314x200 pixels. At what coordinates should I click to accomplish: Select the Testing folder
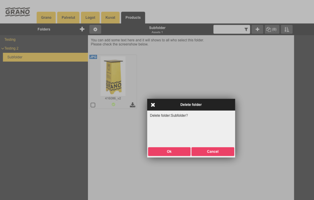[x=10, y=40]
